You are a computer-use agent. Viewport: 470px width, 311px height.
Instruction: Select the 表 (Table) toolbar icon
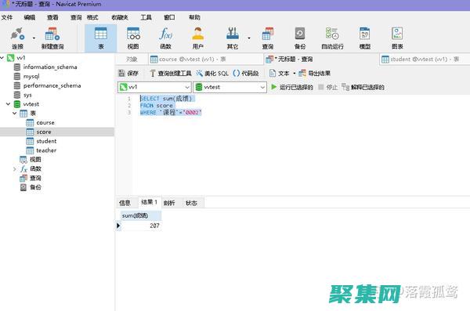coord(101,38)
